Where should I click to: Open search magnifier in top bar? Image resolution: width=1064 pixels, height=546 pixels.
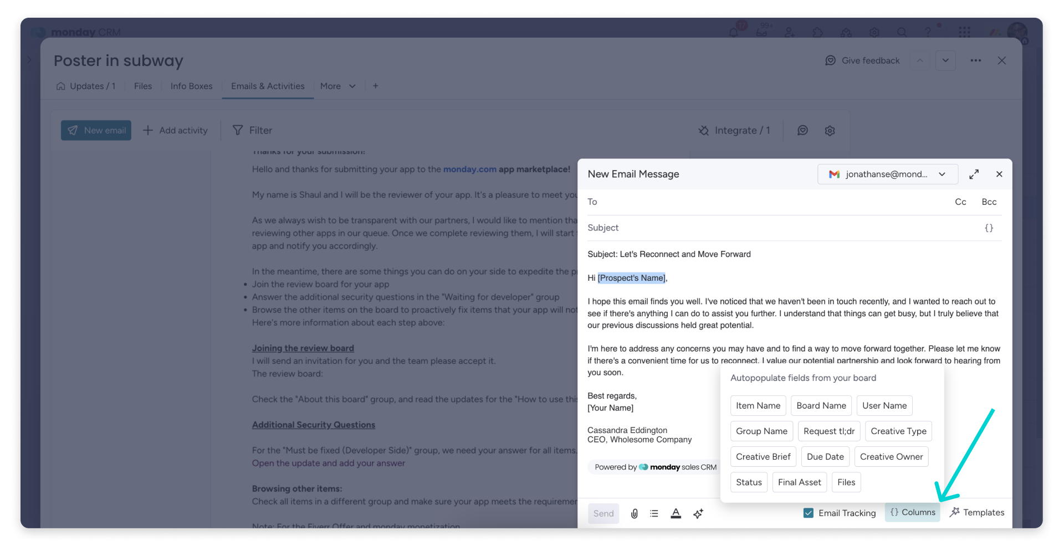[902, 32]
